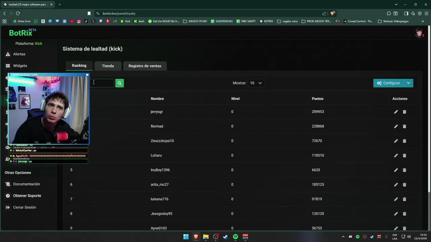Click the Puntos column header
The width and height of the screenshot is (431, 242).
[318, 99]
